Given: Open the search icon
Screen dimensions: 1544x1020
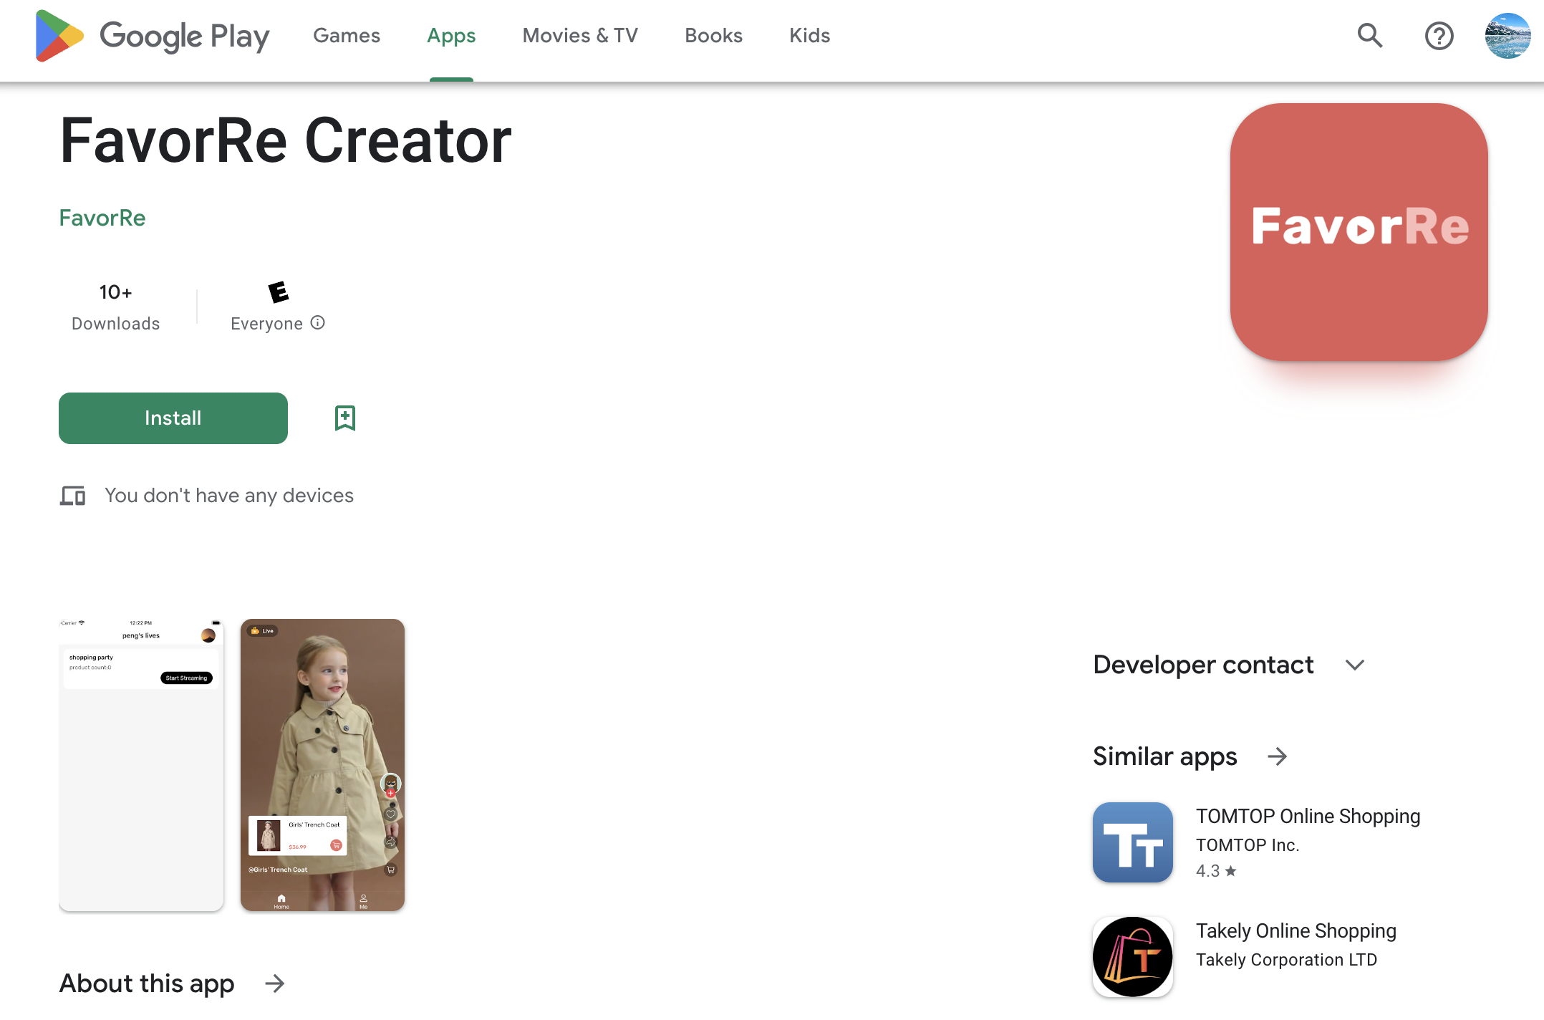Looking at the screenshot, I should pyautogui.click(x=1369, y=36).
